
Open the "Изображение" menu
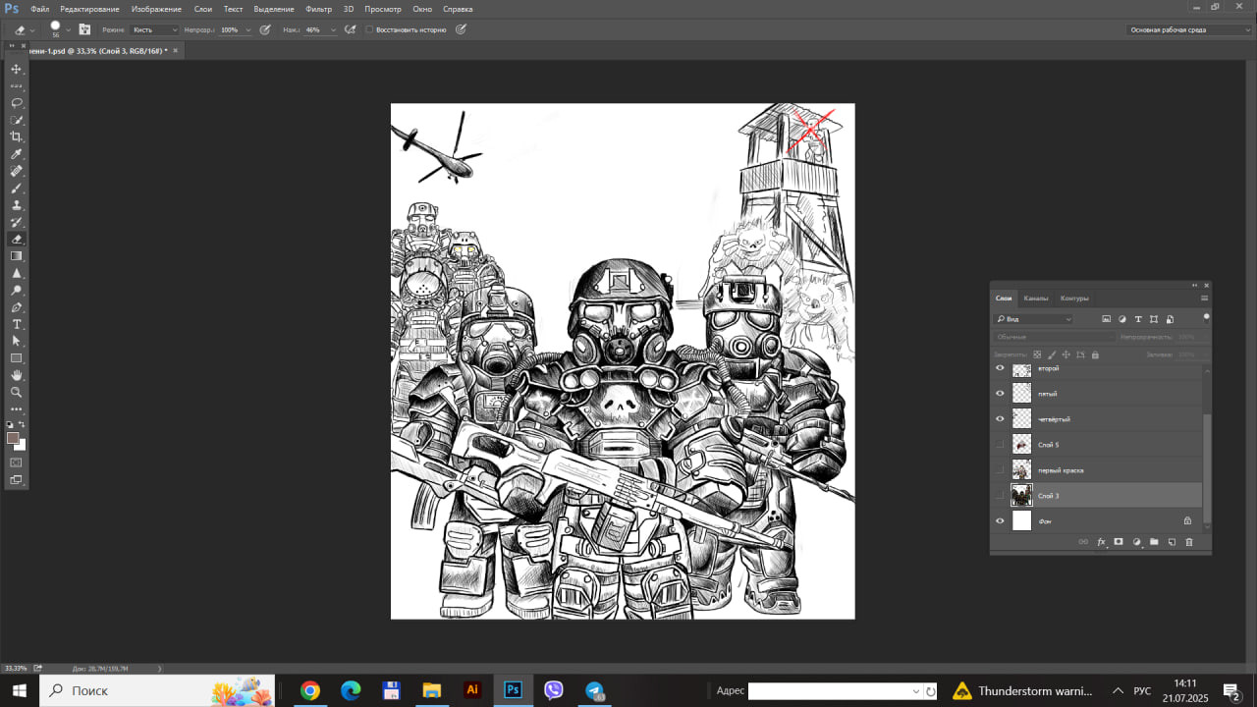(156, 9)
